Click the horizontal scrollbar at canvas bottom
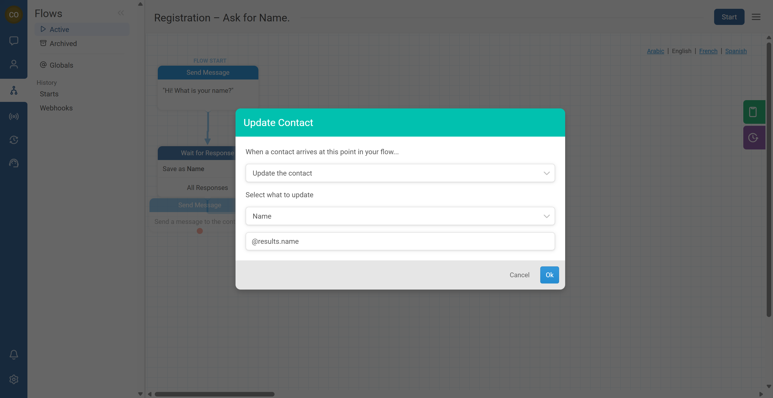This screenshot has height=398, width=773. pyautogui.click(x=214, y=394)
